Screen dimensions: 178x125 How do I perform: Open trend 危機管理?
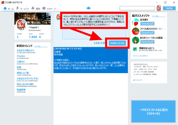(21, 90)
